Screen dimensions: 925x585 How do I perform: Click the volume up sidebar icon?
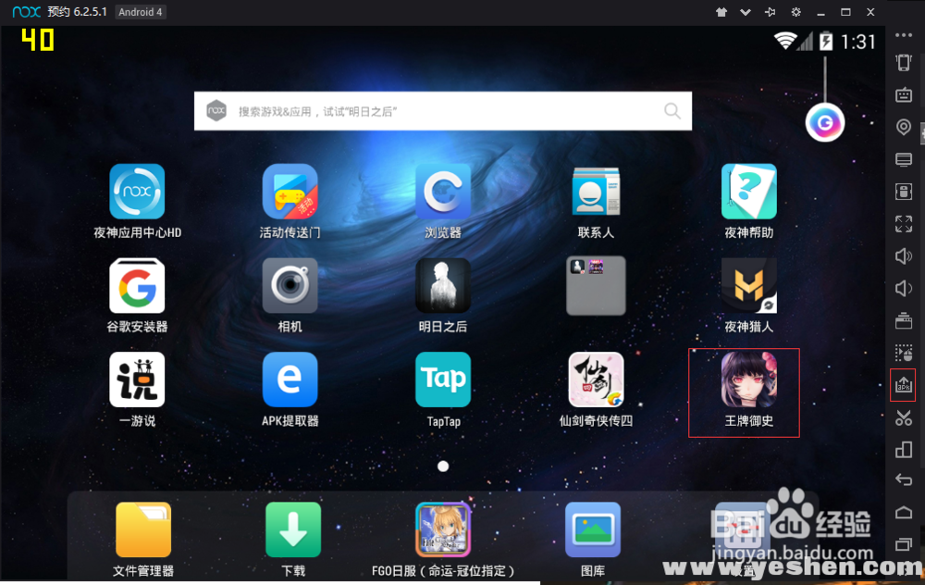[903, 255]
